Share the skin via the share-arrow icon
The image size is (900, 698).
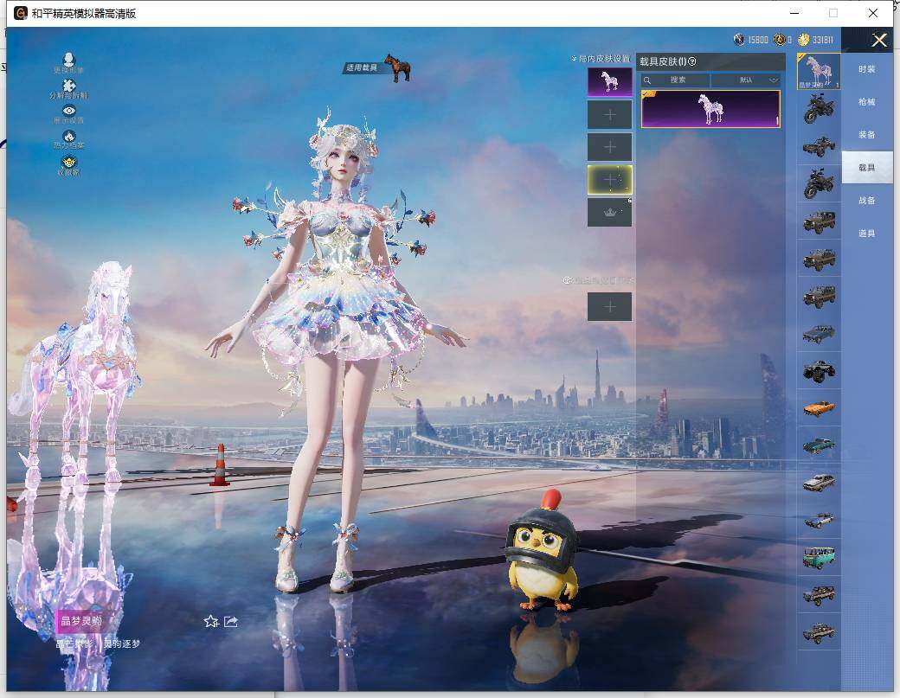(231, 621)
